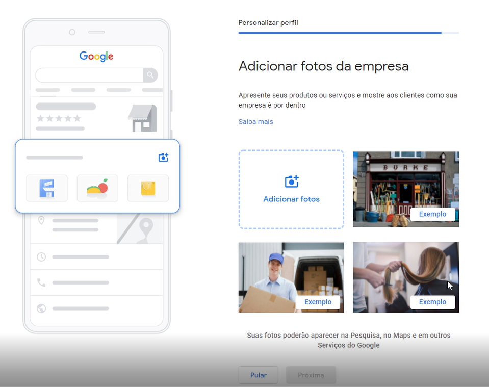Image resolution: width=489 pixels, height=387 pixels.
Task: Click the blue storefront illustration tile
Action: 47,188
